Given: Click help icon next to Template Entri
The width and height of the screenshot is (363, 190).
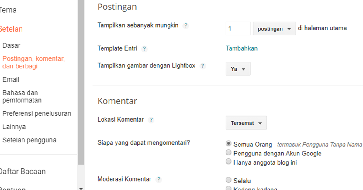Looking at the screenshot, I should pyautogui.click(x=144, y=49).
